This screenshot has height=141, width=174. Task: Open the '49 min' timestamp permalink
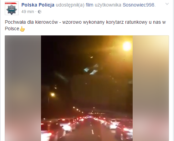[x=28, y=12]
